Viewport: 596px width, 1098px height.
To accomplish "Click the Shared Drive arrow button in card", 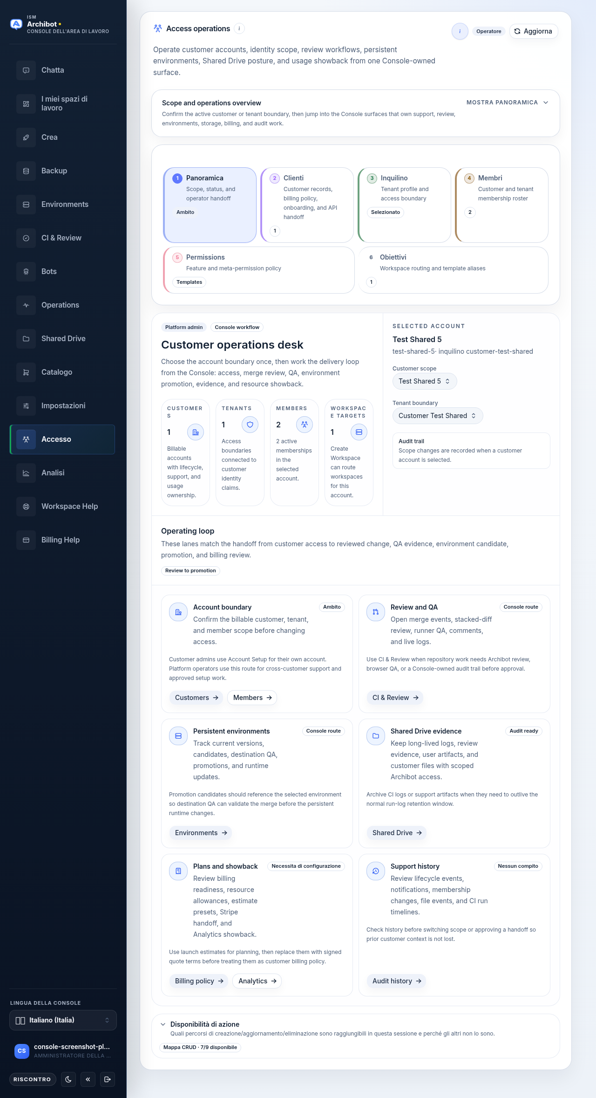I will (x=397, y=833).
